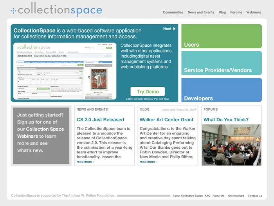The image size is (274, 206).
Task: Open the FAQ footer link
Action: (x=207, y=196)
